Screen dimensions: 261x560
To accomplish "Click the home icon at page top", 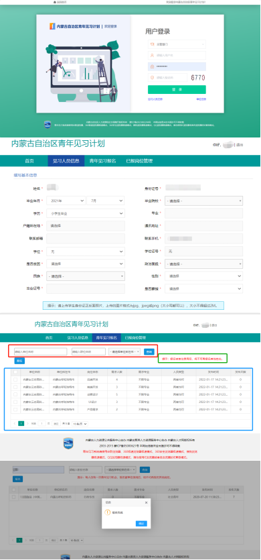I will (55, 2).
